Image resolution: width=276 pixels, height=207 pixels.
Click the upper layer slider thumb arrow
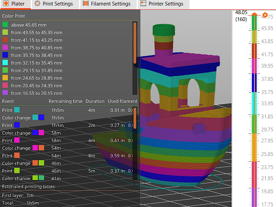click(254, 14)
